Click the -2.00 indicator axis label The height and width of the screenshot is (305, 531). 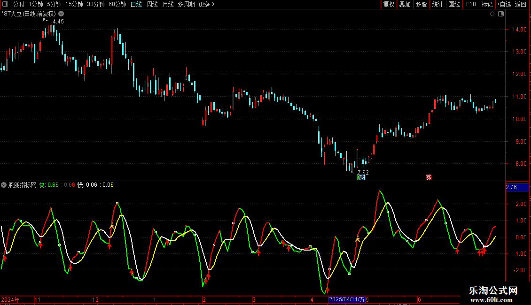click(x=521, y=270)
